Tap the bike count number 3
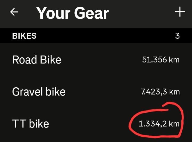The image size is (192, 142). 177,36
